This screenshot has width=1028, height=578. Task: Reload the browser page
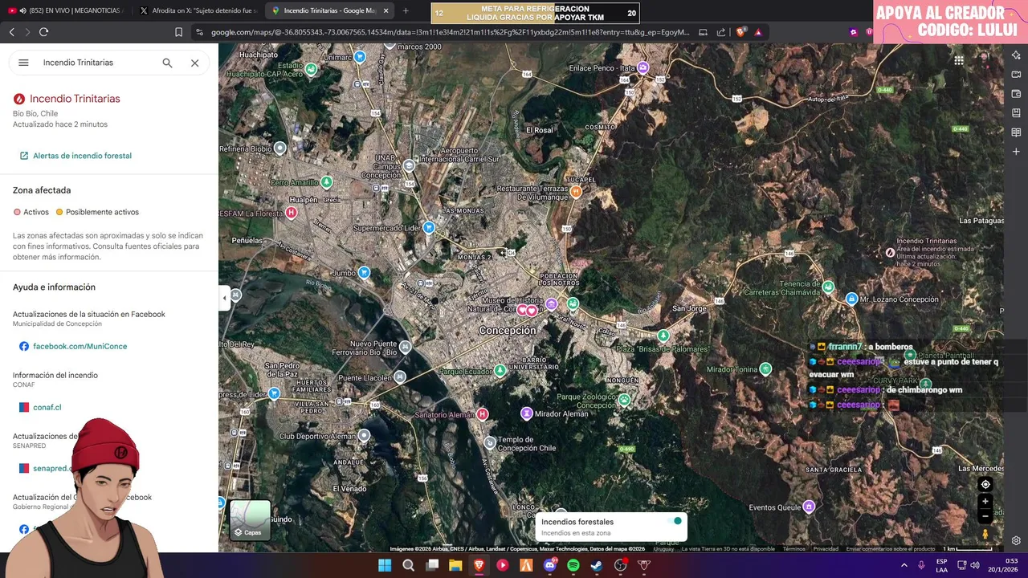coord(43,32)
